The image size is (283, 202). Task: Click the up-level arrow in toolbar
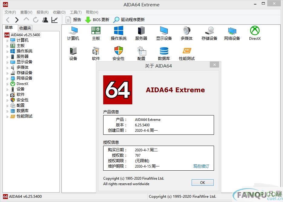coord(26,19)
